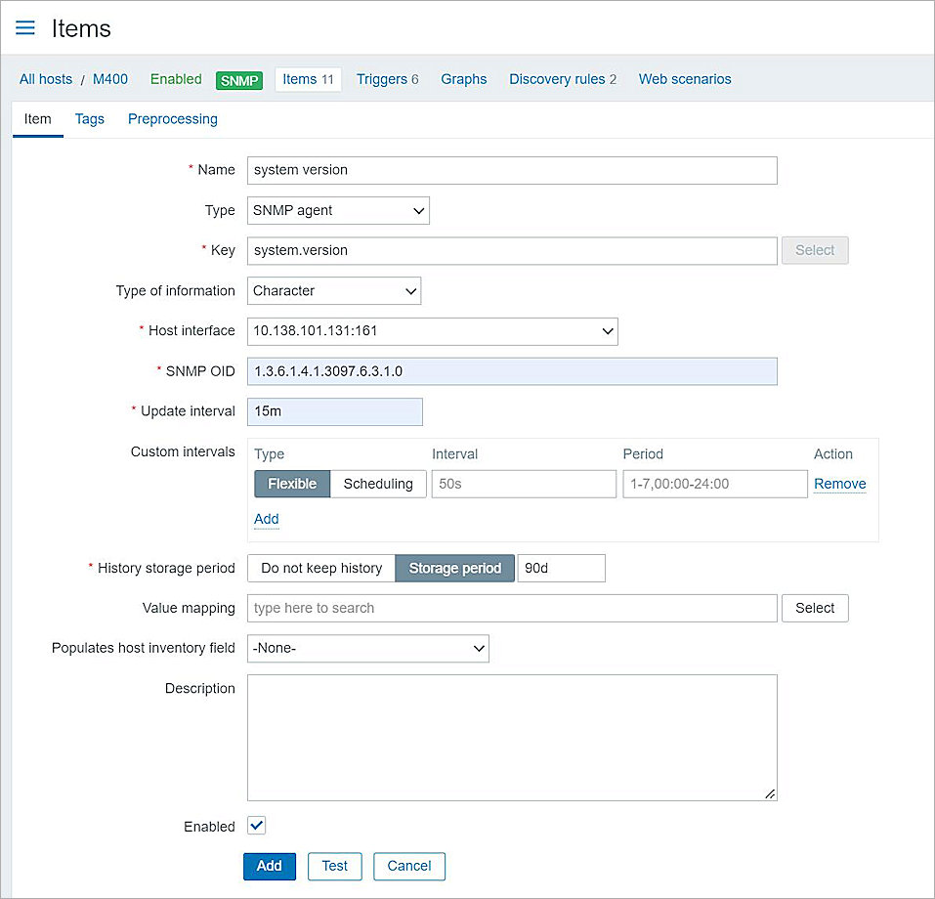Viewport: 935px width, 899px height.
Task: Click the Enabled host status indicator
Action: click(x=176, y=79)
